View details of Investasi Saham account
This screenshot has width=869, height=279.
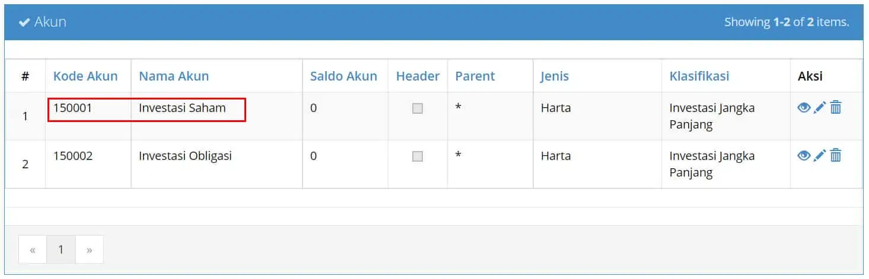click(804, 108)
